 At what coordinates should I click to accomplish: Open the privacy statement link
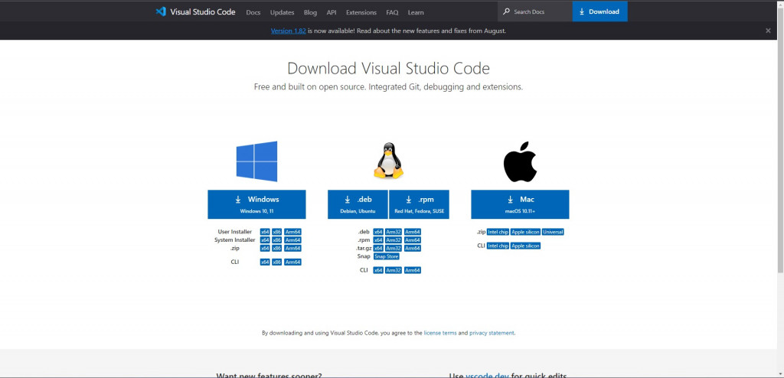492,333
